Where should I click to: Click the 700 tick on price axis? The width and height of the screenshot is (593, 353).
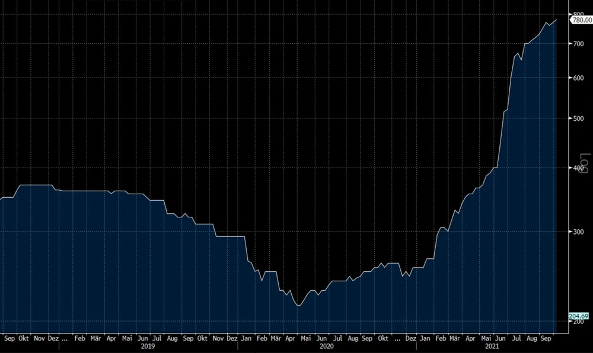pos(576,44)
